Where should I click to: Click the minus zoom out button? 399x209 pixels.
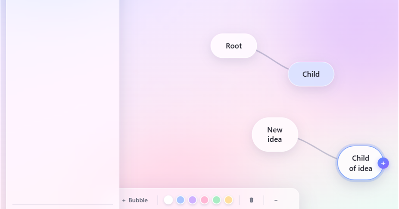276,200
